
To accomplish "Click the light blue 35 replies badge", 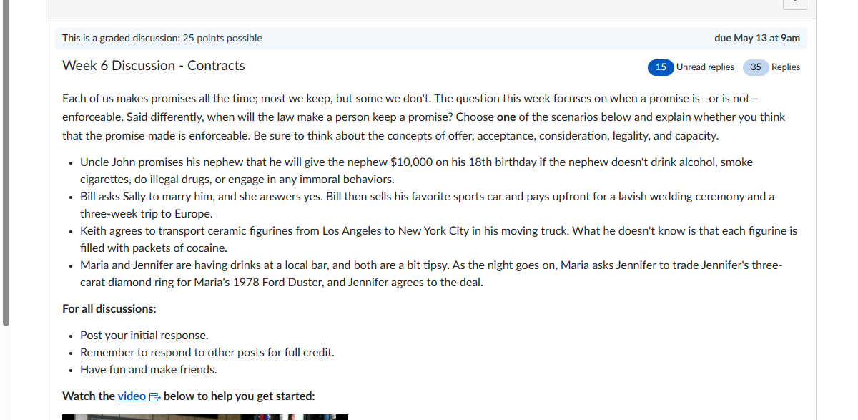I will coord(756,67).
